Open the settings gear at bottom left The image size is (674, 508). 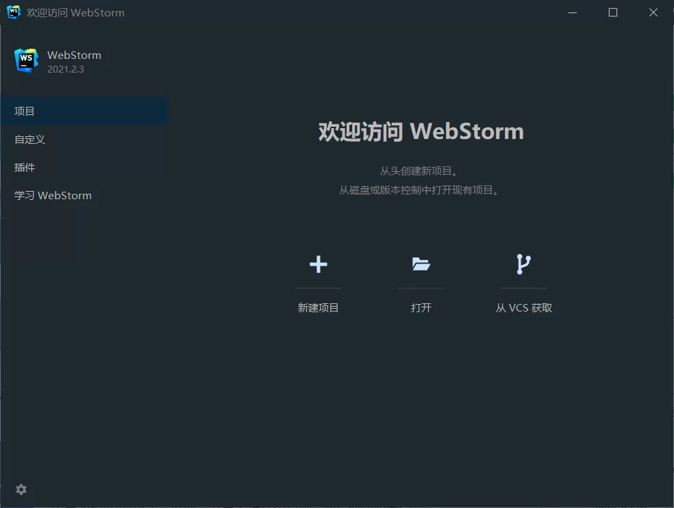pyautogui.click(x=21, y=489)
